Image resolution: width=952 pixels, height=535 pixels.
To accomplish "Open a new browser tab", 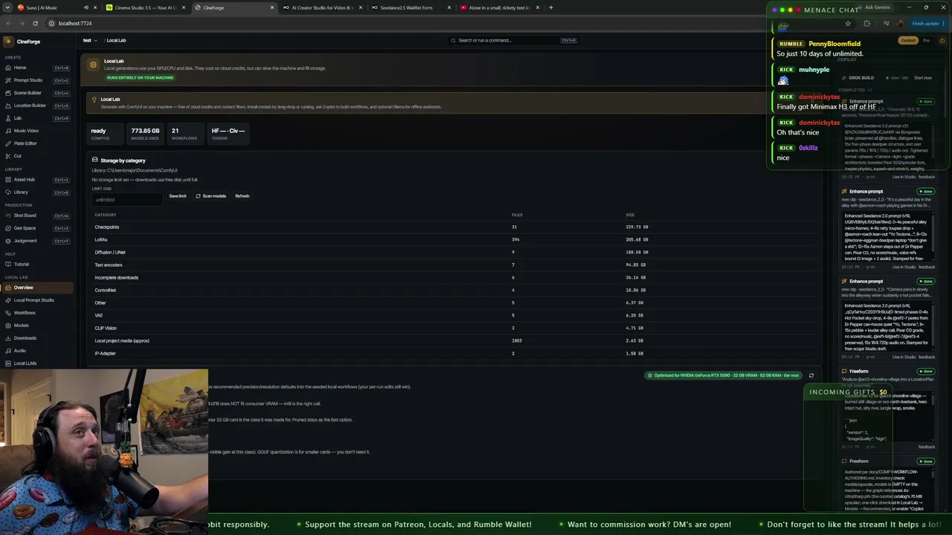I will point(550,7).
